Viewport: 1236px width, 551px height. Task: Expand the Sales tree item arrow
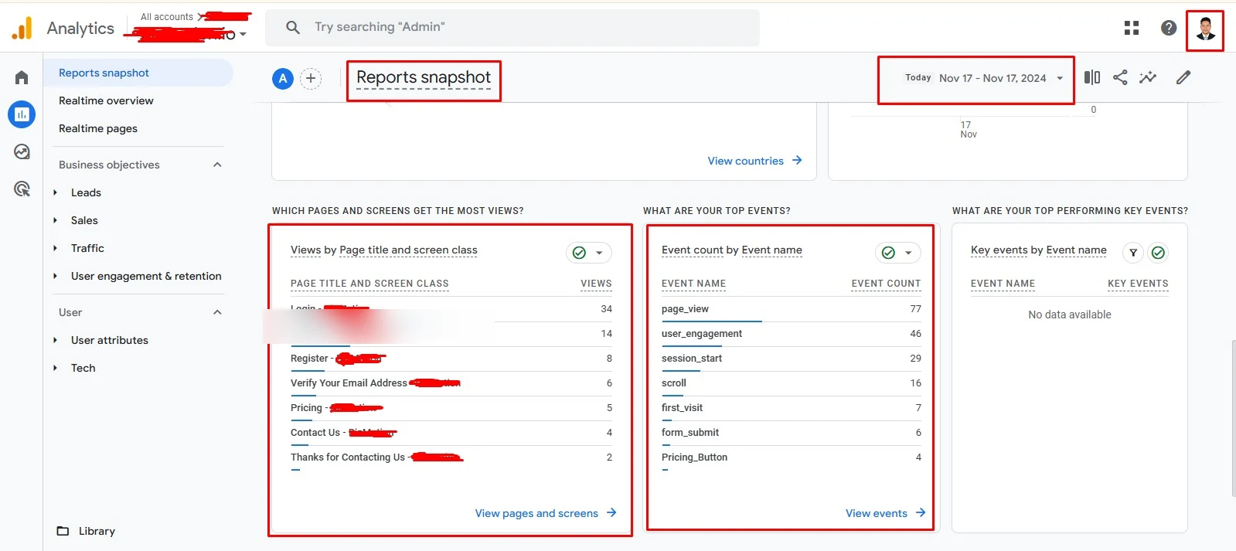pyautogui.click(x=55, y=220)
